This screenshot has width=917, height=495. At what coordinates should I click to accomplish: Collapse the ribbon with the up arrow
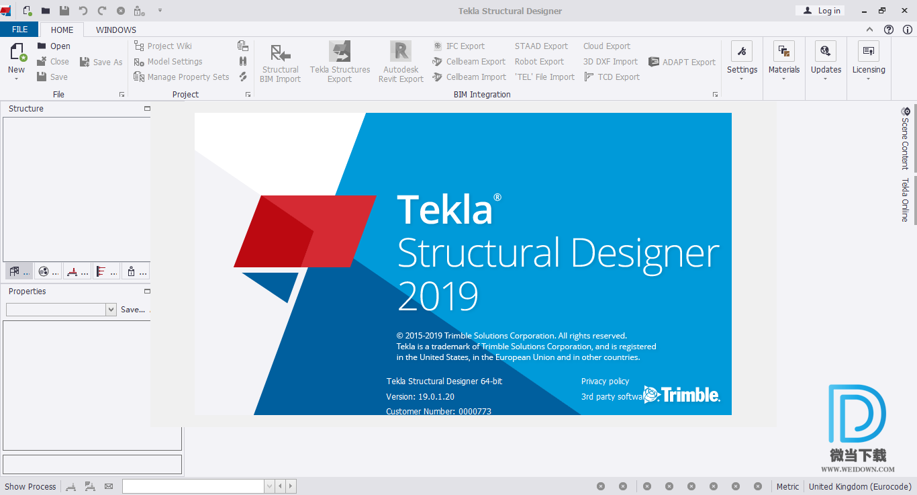[870, 30]
